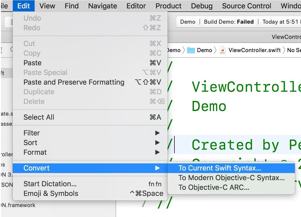Open the Navigate menu
Image resolution: width=301 pixels, height=217 pixels.
tap(103, 6)
